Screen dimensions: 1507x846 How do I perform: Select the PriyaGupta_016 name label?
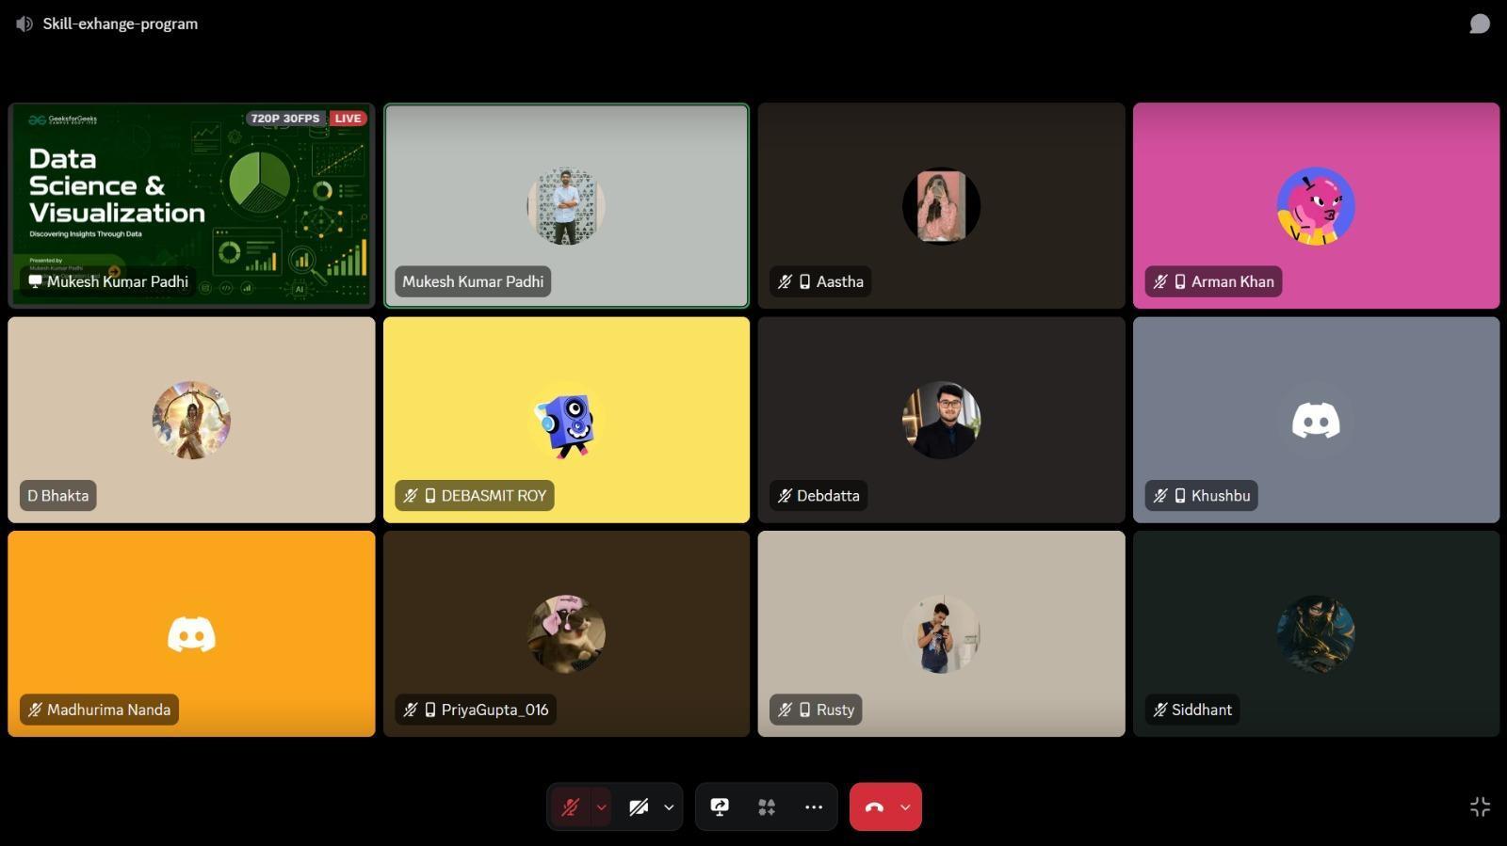tap(476, 710)
